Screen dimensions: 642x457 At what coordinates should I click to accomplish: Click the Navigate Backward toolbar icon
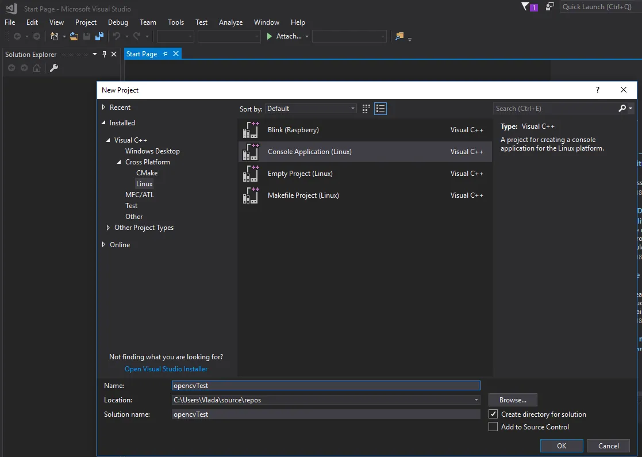click(x=17, y=36)
